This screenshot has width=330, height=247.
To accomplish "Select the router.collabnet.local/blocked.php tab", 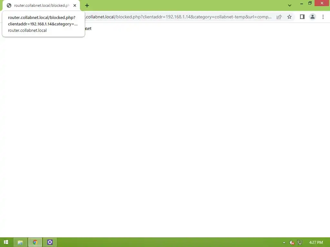I will coord(41,5).
